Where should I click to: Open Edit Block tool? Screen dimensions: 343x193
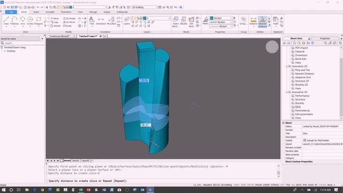click(x=191, y=21)
